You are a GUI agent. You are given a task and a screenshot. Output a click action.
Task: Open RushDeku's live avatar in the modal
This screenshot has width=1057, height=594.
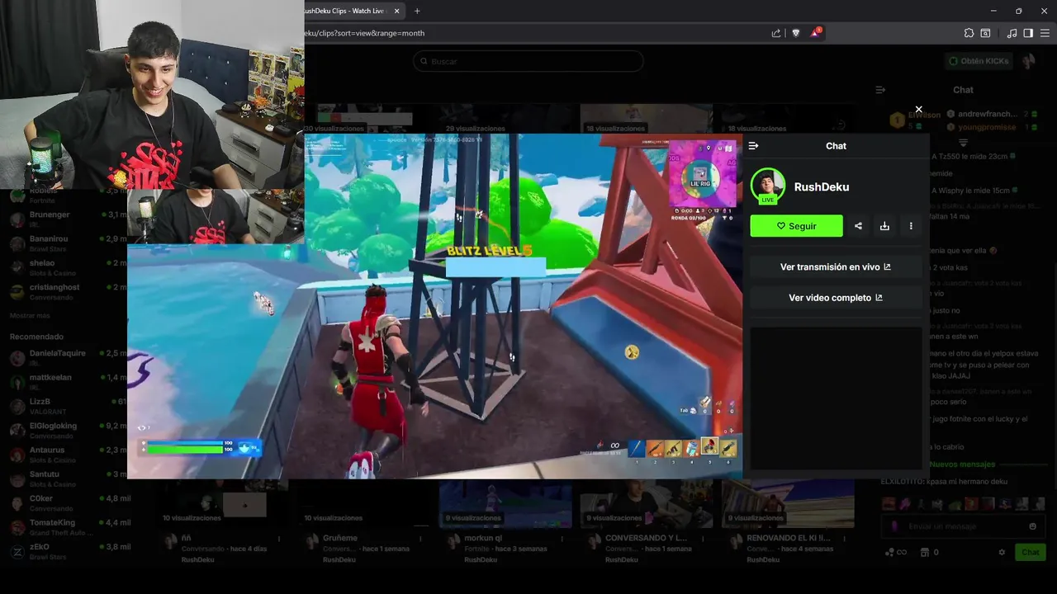[767, 186]
